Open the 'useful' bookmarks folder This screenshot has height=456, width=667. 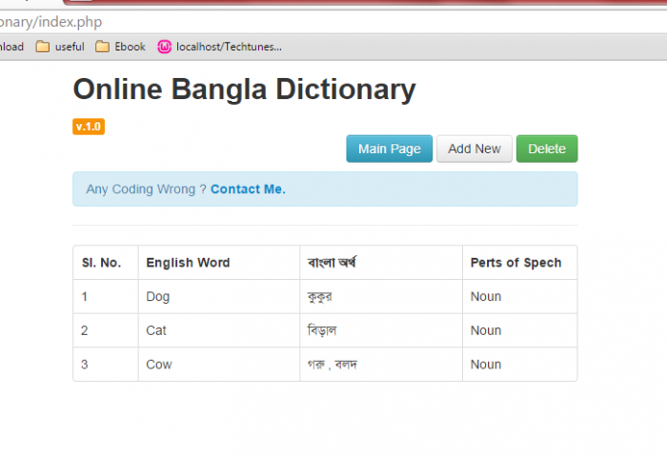click(x=60, y=47)
